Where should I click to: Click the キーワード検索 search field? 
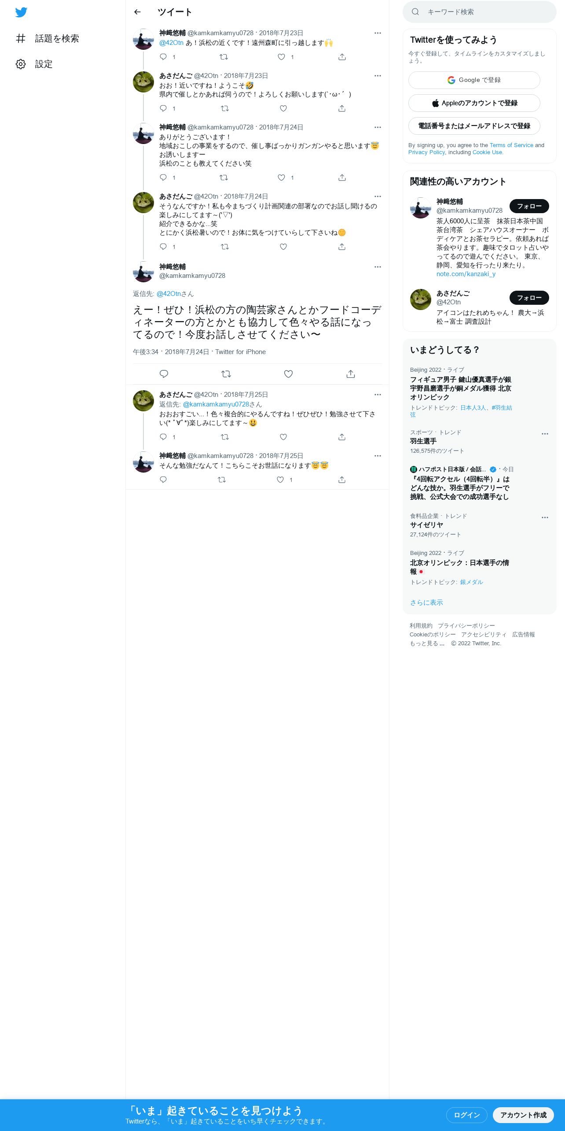(x=479, y=12)
